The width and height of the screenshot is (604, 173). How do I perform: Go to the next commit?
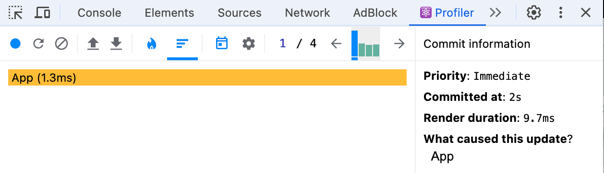(x=399, y=44)
